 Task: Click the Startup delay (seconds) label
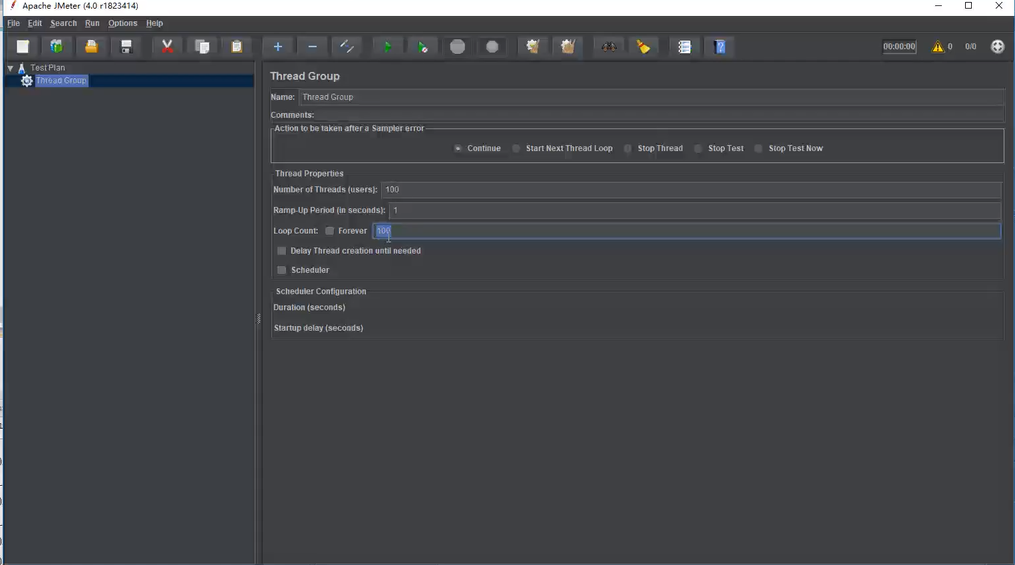point(318,328)
